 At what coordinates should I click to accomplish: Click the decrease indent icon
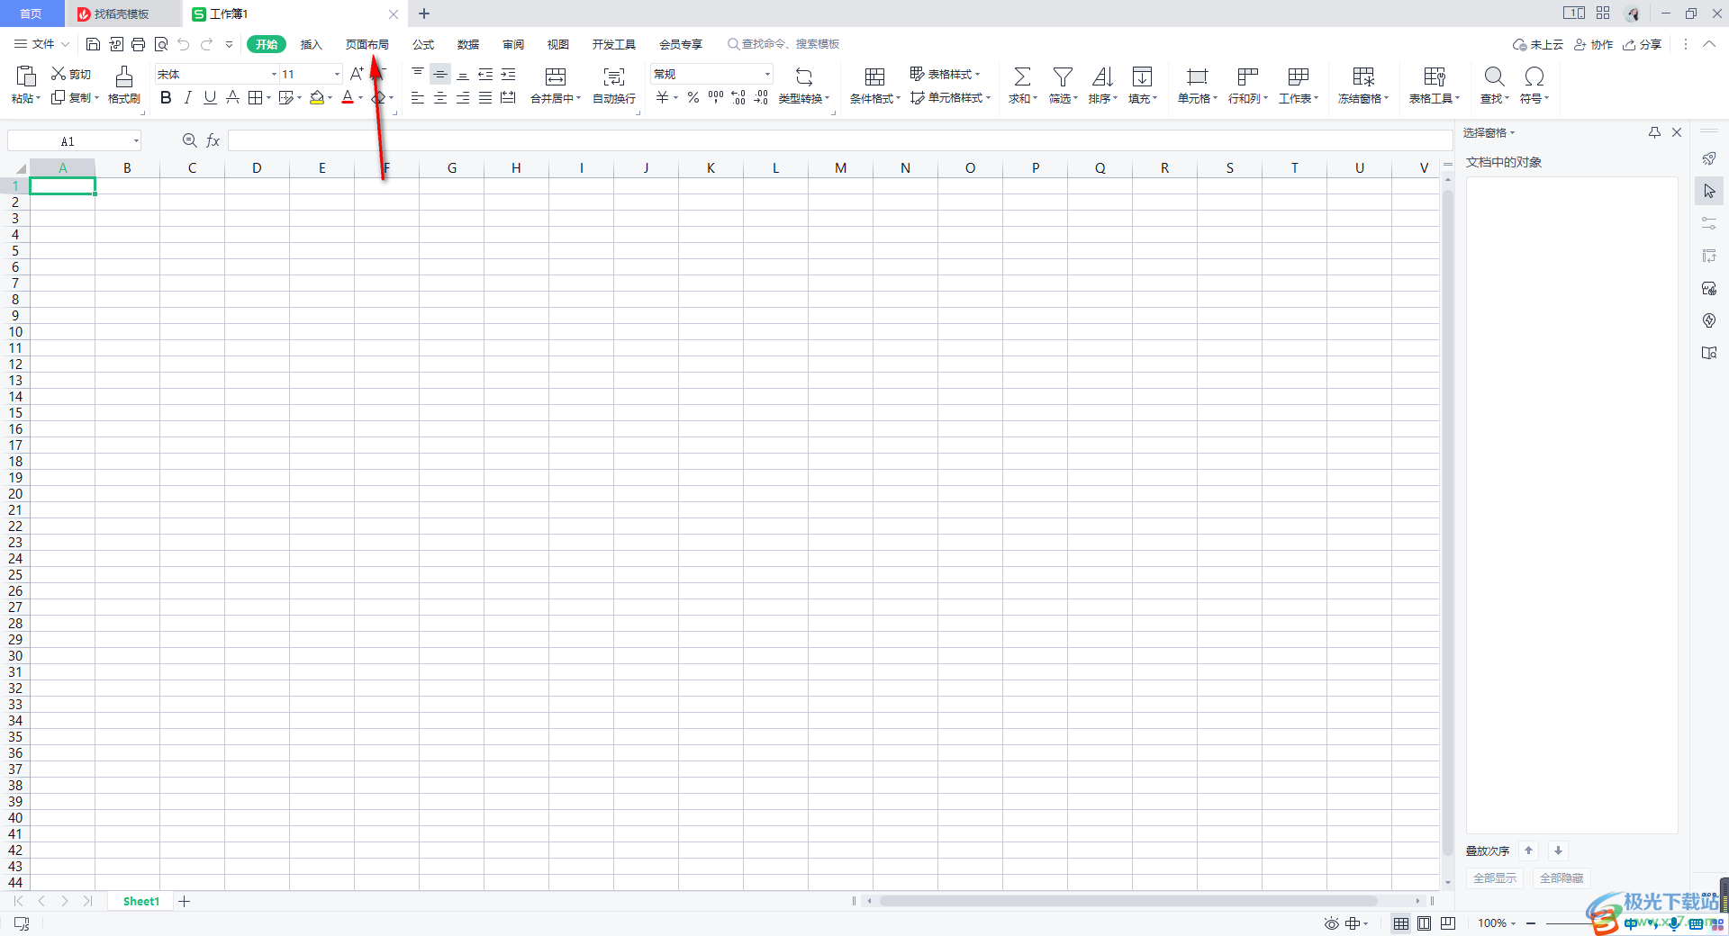click(485, 74)
